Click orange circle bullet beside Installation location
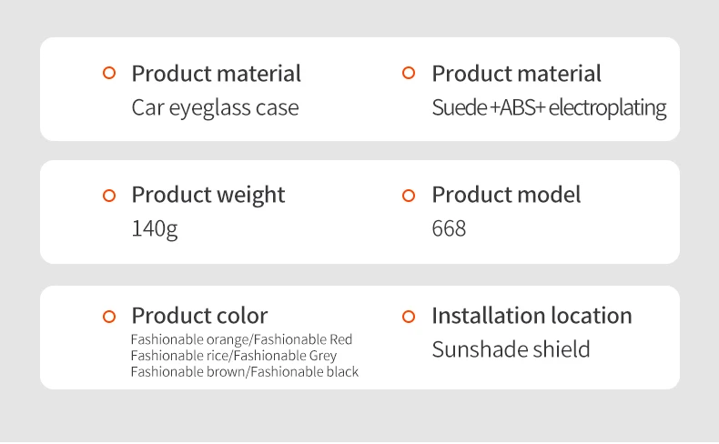 pyautogui.click(x=409, y=317)
